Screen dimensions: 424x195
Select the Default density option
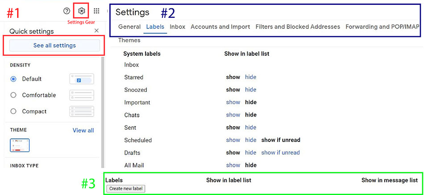(x=13, y=79)
